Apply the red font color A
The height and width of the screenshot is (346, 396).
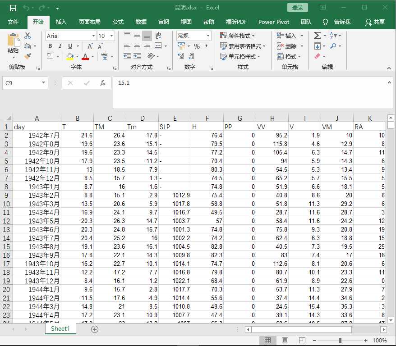(x=85, y=56)
